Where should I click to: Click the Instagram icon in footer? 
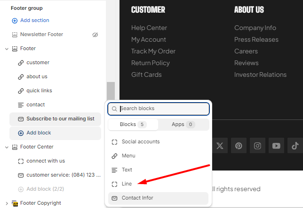tap(257, 146)
